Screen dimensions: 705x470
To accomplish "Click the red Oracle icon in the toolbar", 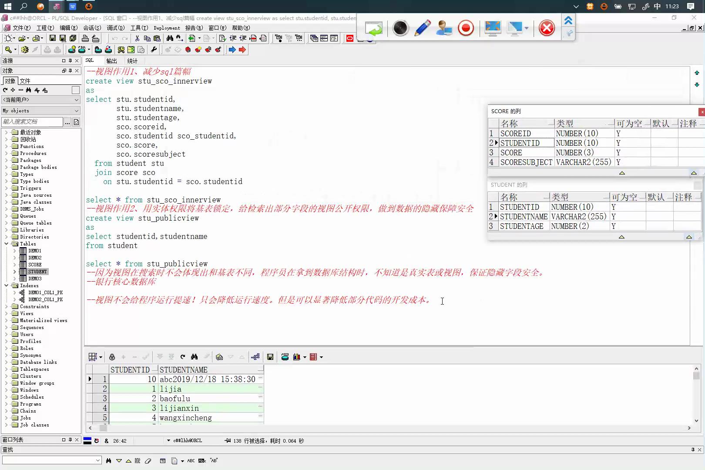I will tap(349, 38).
